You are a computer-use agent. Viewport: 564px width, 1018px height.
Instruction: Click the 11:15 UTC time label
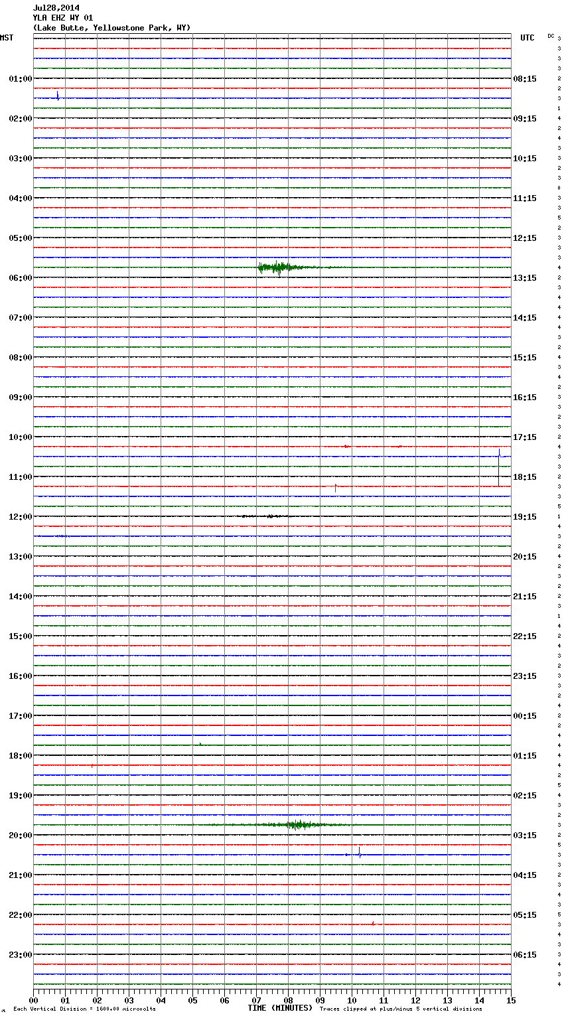pyautogui.click(x=525, y=198)
